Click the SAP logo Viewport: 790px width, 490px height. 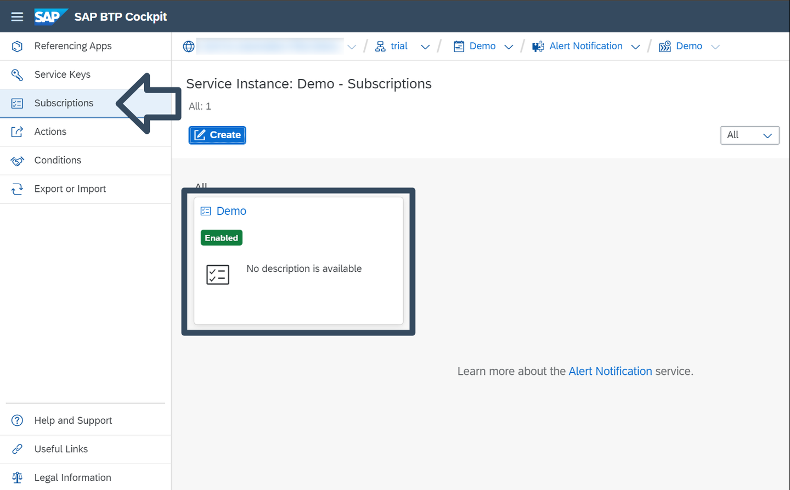coord(50,17)
